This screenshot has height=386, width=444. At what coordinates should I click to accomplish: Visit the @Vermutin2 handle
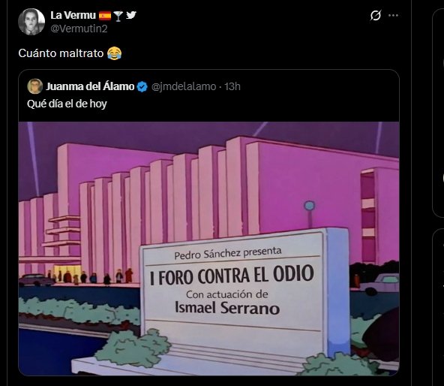(x=79, y=29)
